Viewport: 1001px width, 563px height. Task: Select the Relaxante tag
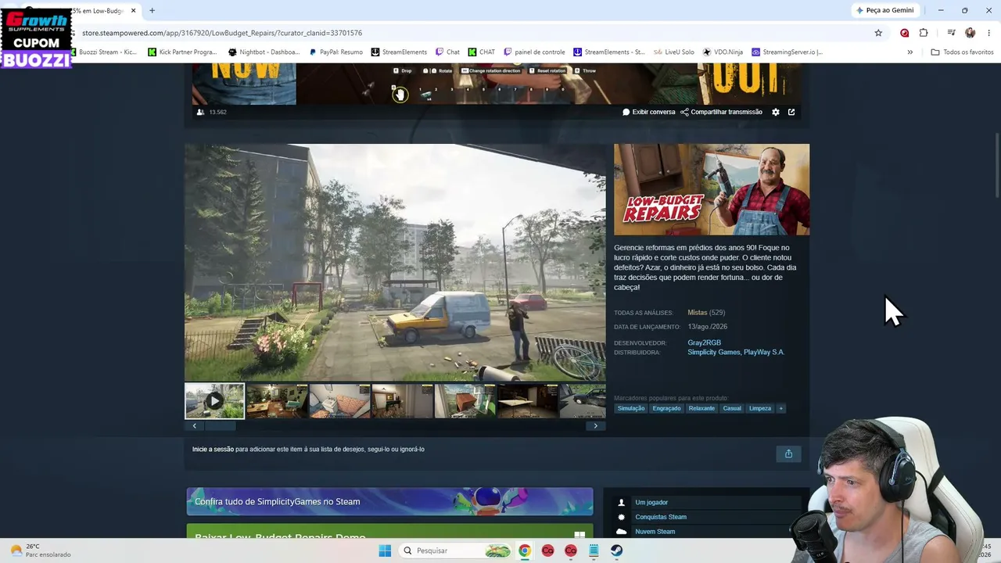(701, 408)
